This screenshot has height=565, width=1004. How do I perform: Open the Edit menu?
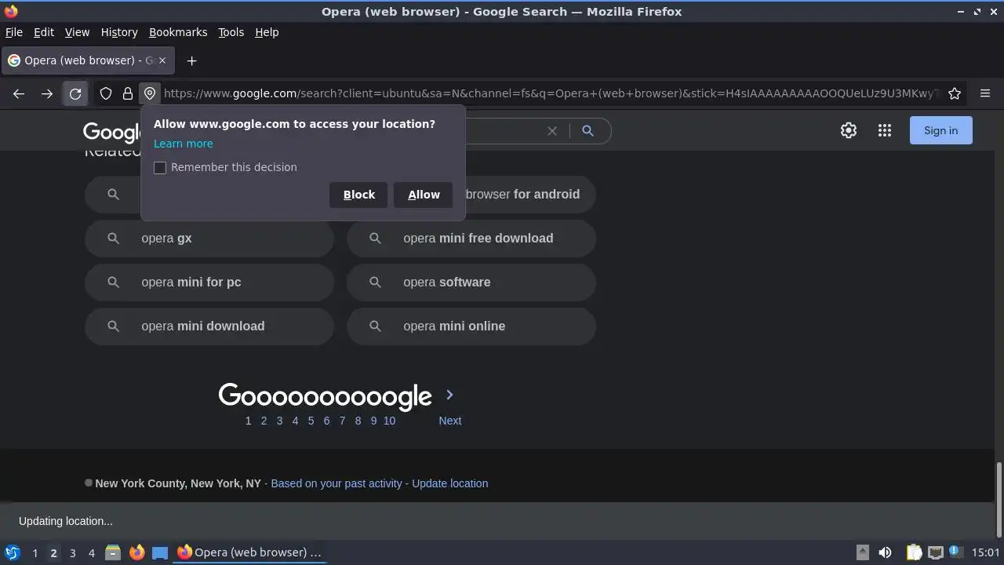[44, 32]
